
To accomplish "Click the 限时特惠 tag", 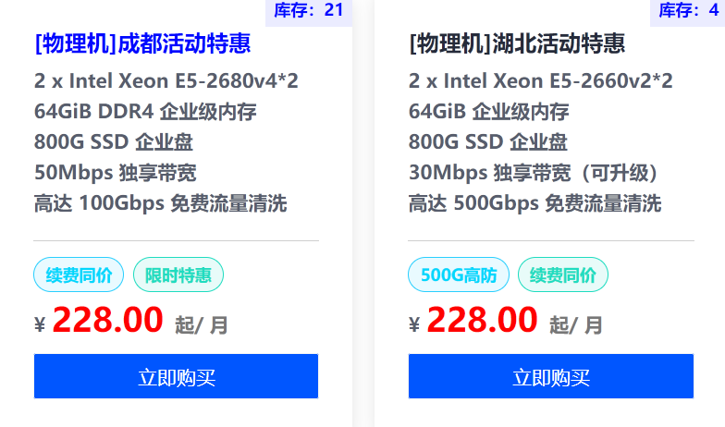I will (178, 274).
